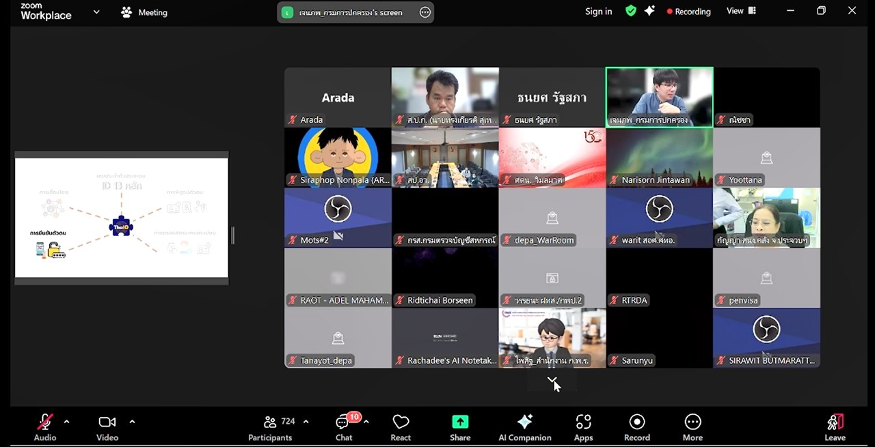Select the depa_WarRoom participant tile
Image resolution: width=875 pixels, height=447 pixels.
[x=552, y=217]
